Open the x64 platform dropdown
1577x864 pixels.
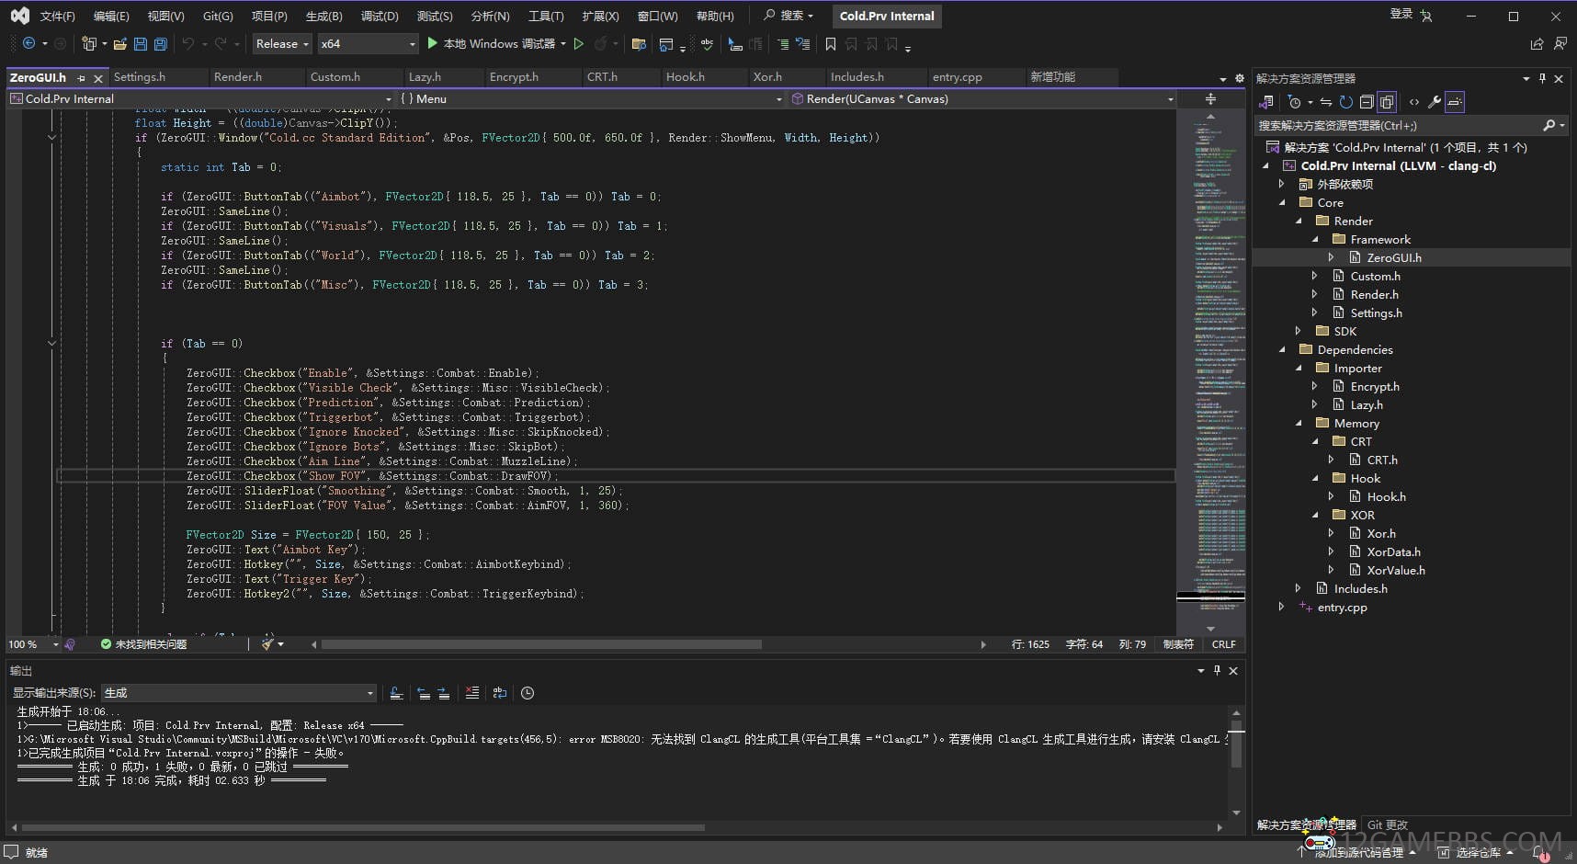tap(368, 43)
